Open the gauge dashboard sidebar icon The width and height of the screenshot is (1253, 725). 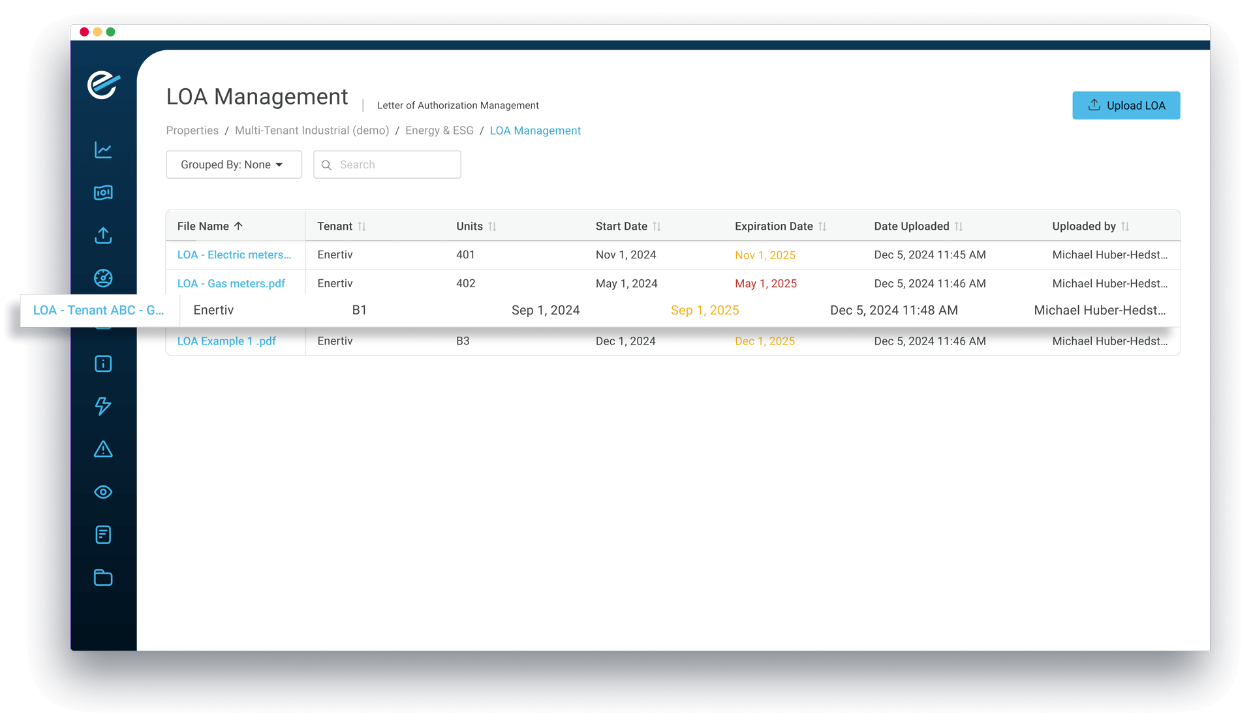(103, 278)
